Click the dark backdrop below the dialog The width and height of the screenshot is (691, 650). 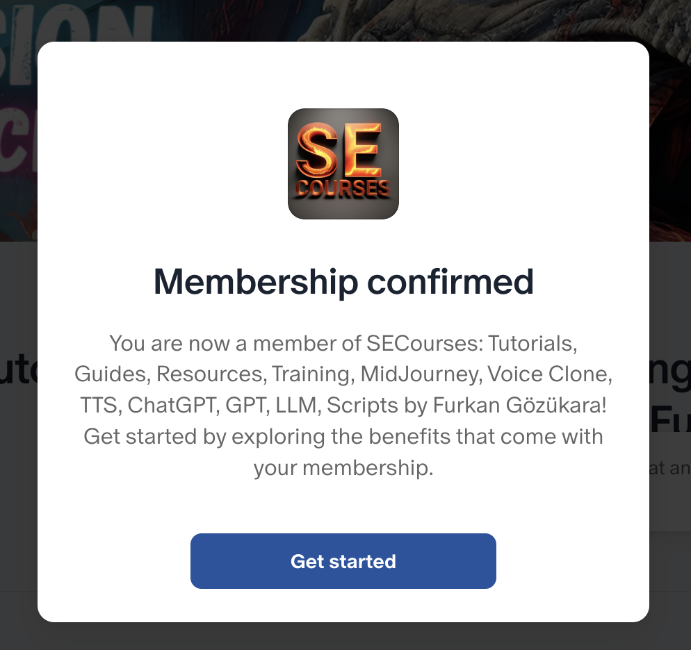click(x=343, y=636)
